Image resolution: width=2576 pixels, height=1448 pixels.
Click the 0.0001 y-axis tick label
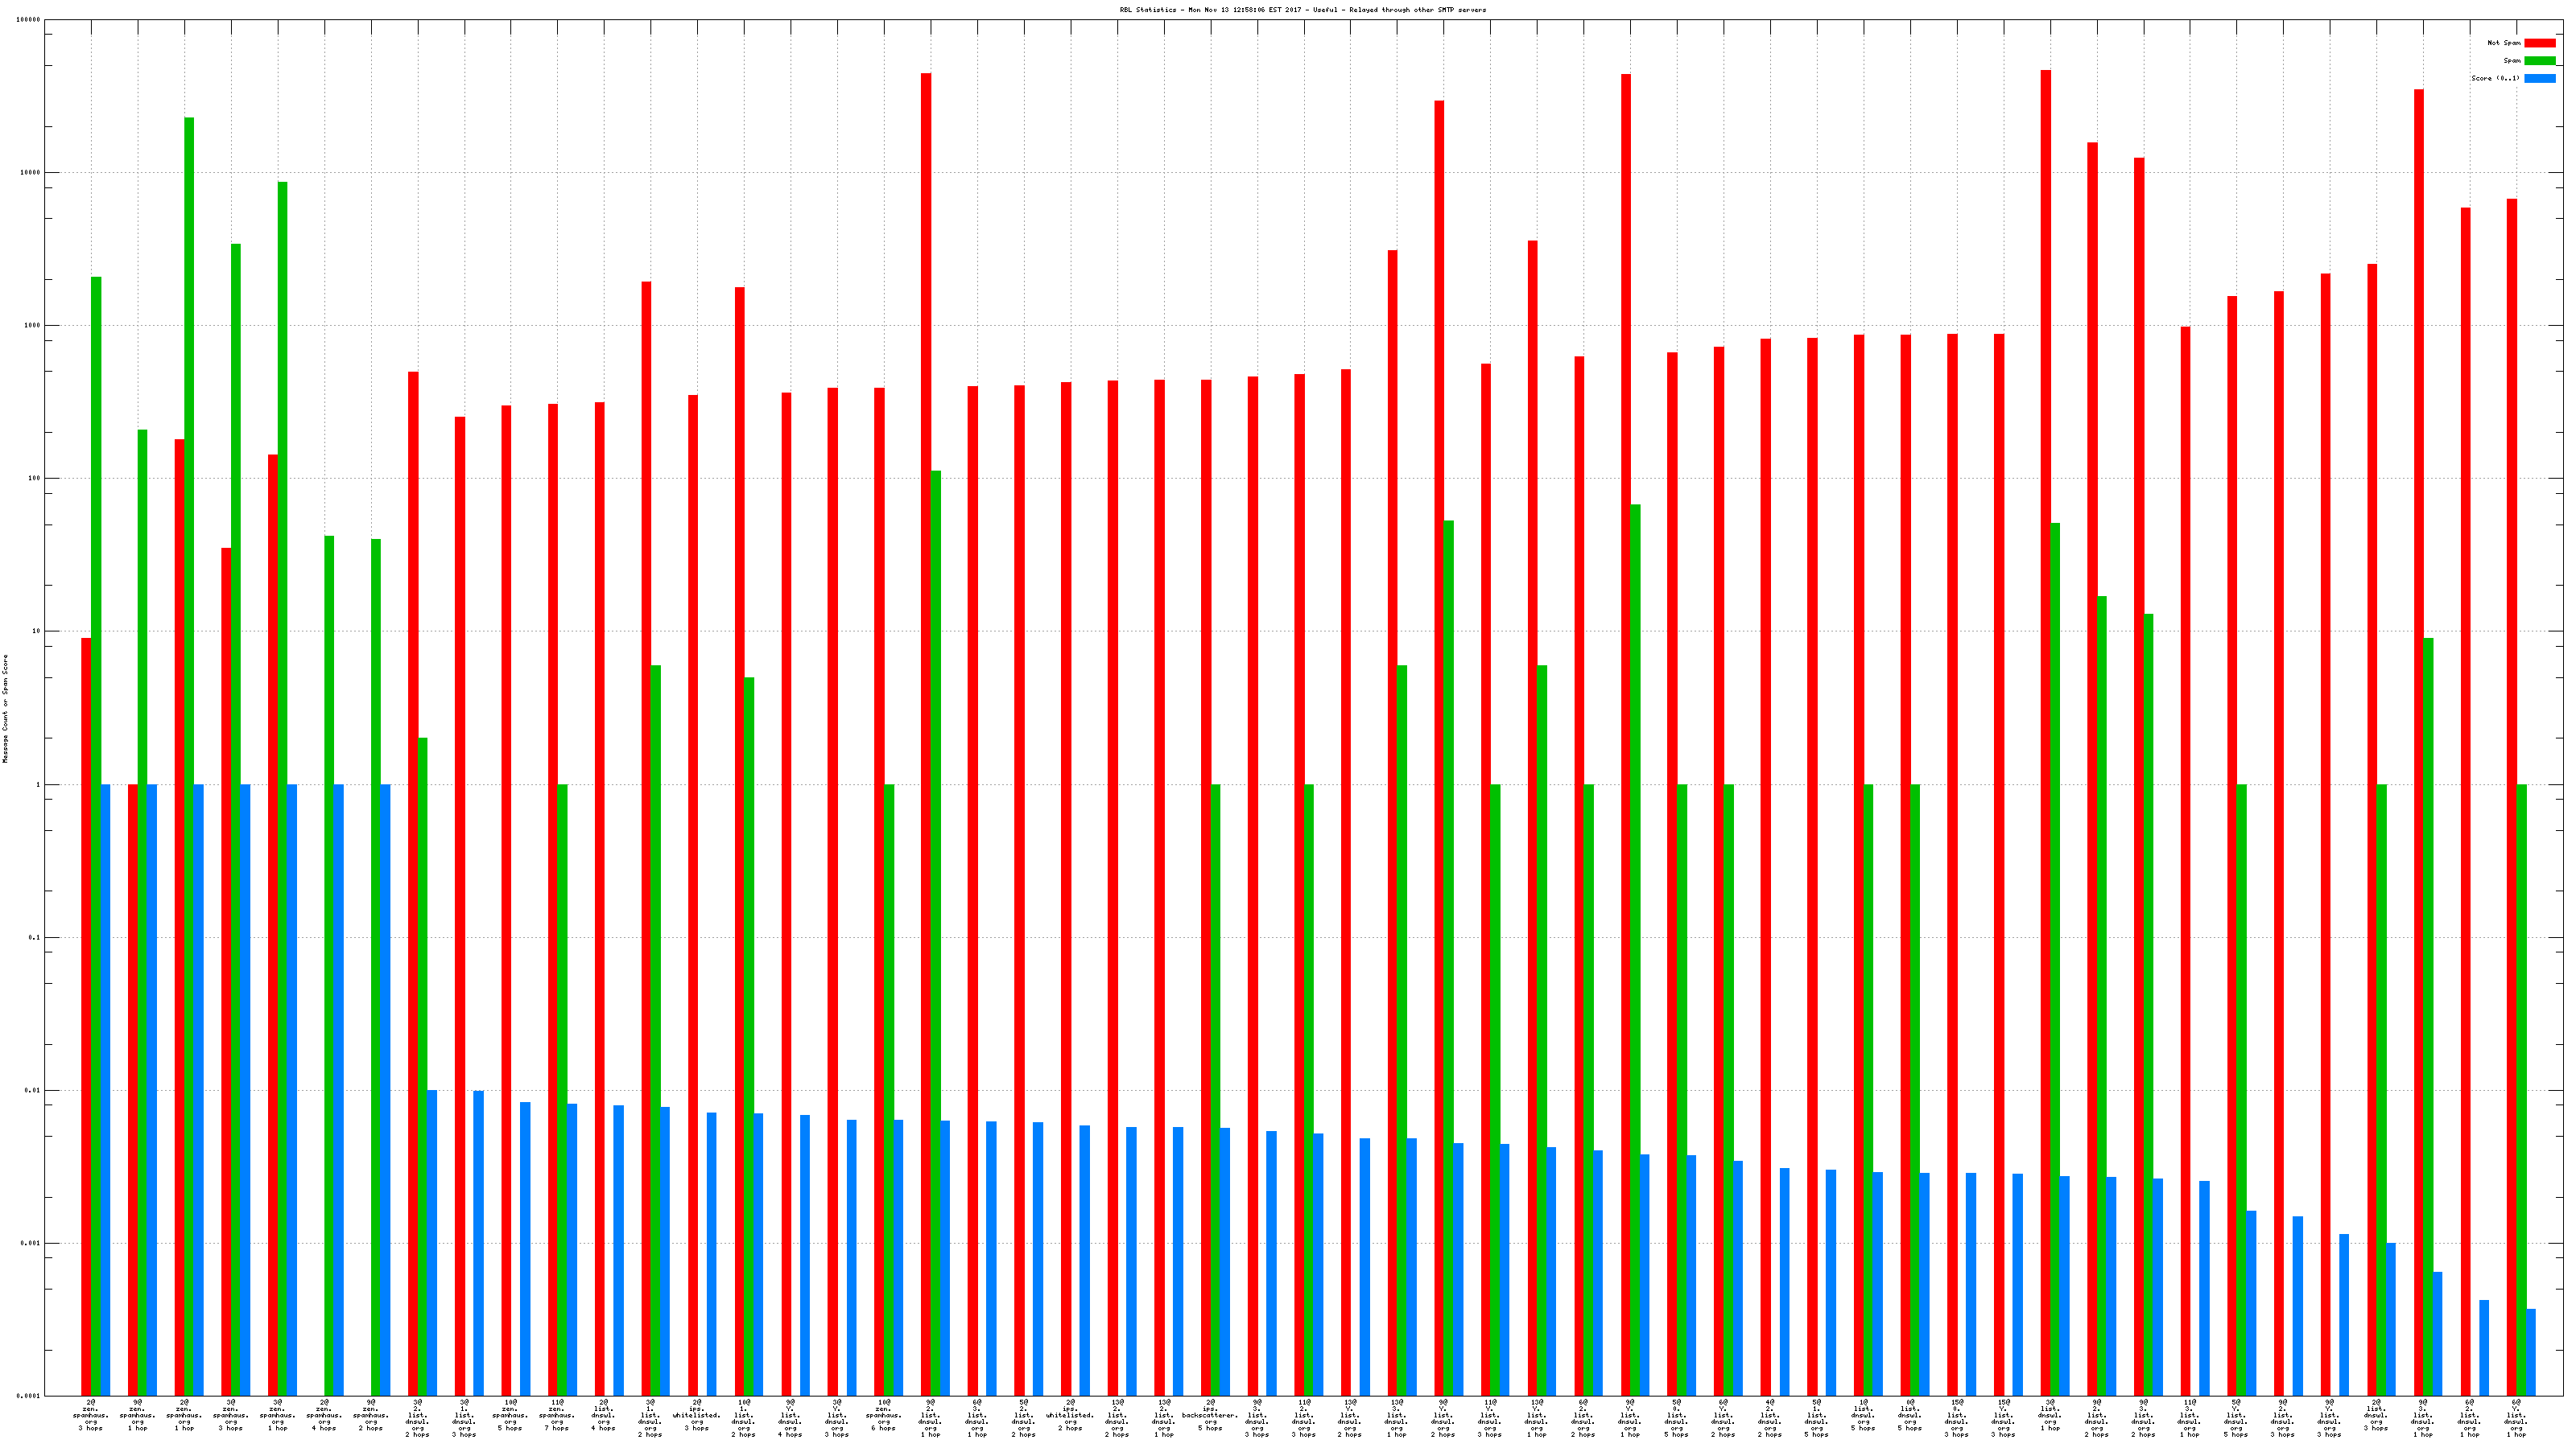(x=29, y=1396)
